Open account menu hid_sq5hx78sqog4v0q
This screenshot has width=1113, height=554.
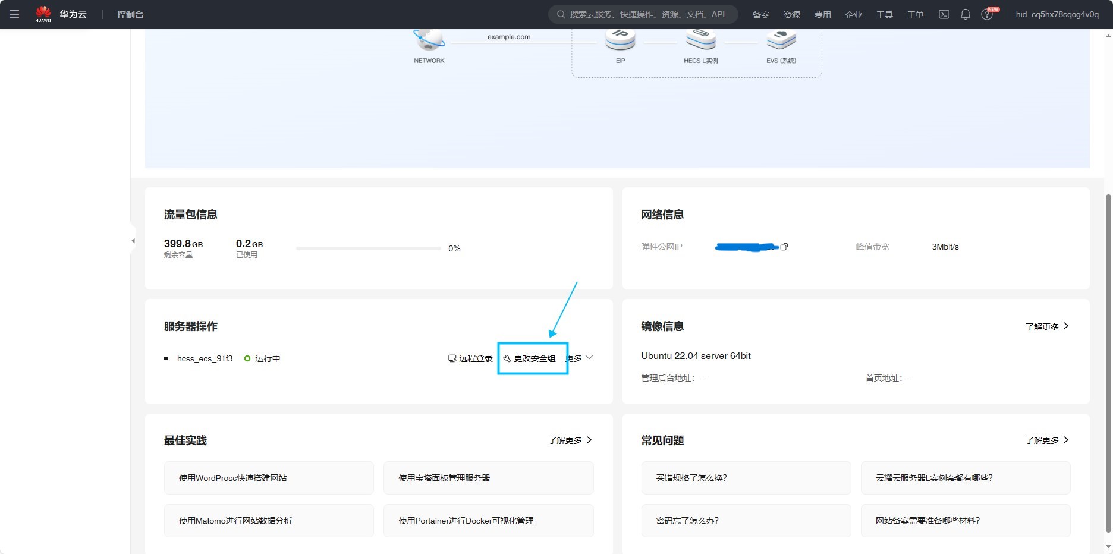pos(1057,14)
